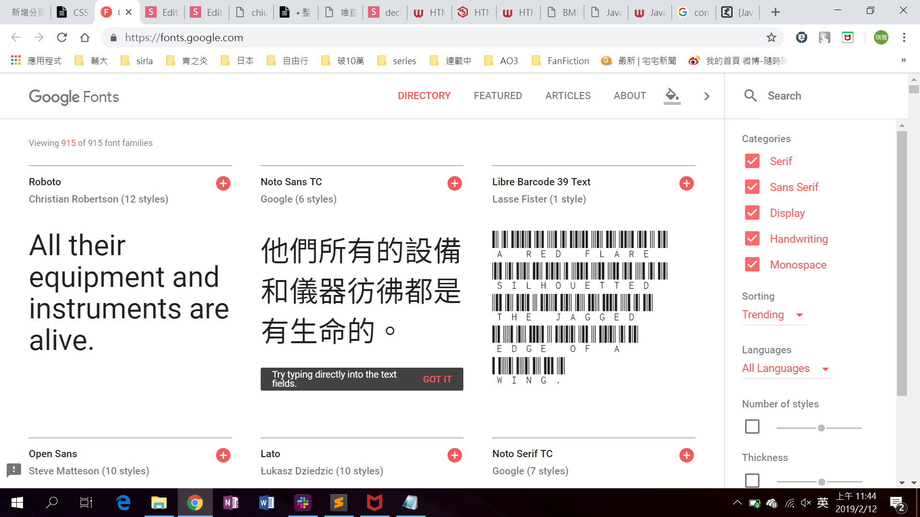
Task: Click the paint bucket theme icon
Action: pos(672,95)
